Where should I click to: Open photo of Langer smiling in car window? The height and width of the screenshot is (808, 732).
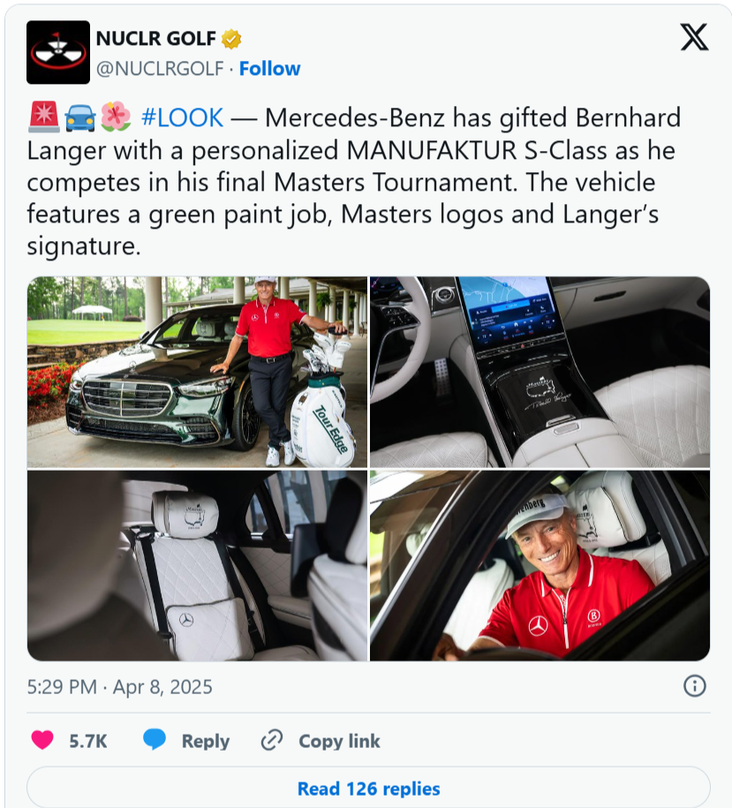540,566
